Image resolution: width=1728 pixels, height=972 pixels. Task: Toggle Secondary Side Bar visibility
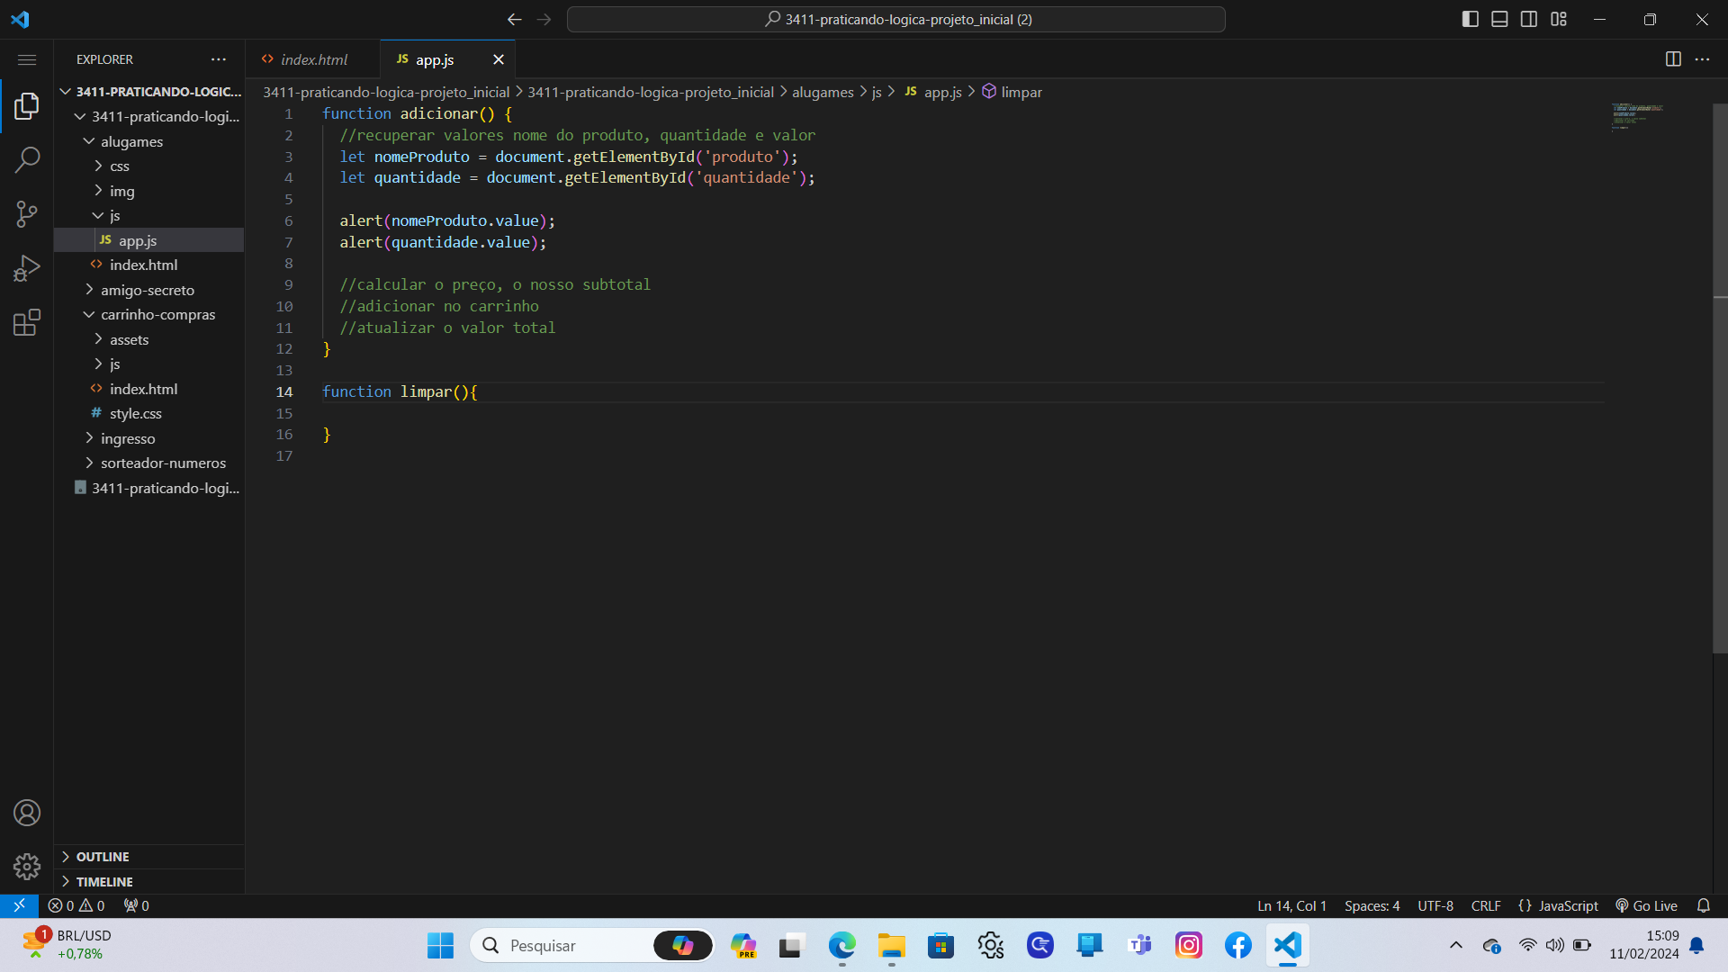coord(1529,19)
